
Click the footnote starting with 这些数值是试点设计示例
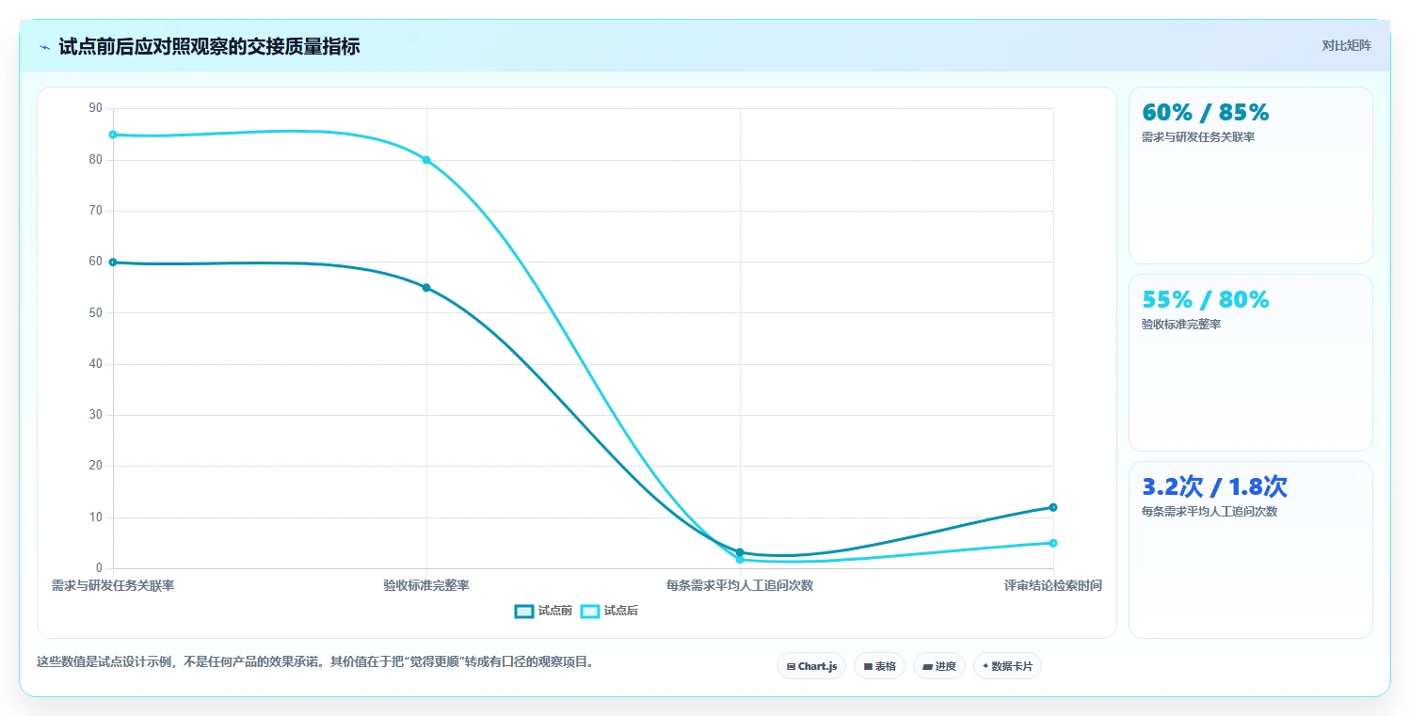(315, 661)
